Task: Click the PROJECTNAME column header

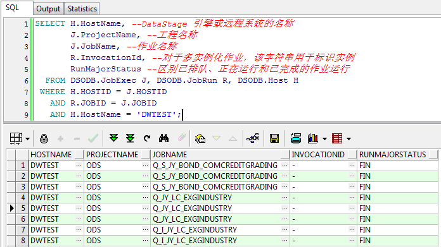Action: click(117, 155)
